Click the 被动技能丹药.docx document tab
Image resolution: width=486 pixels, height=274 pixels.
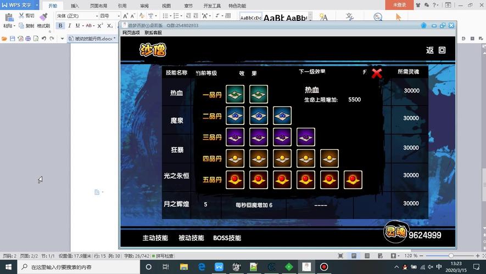coord(92,39)
